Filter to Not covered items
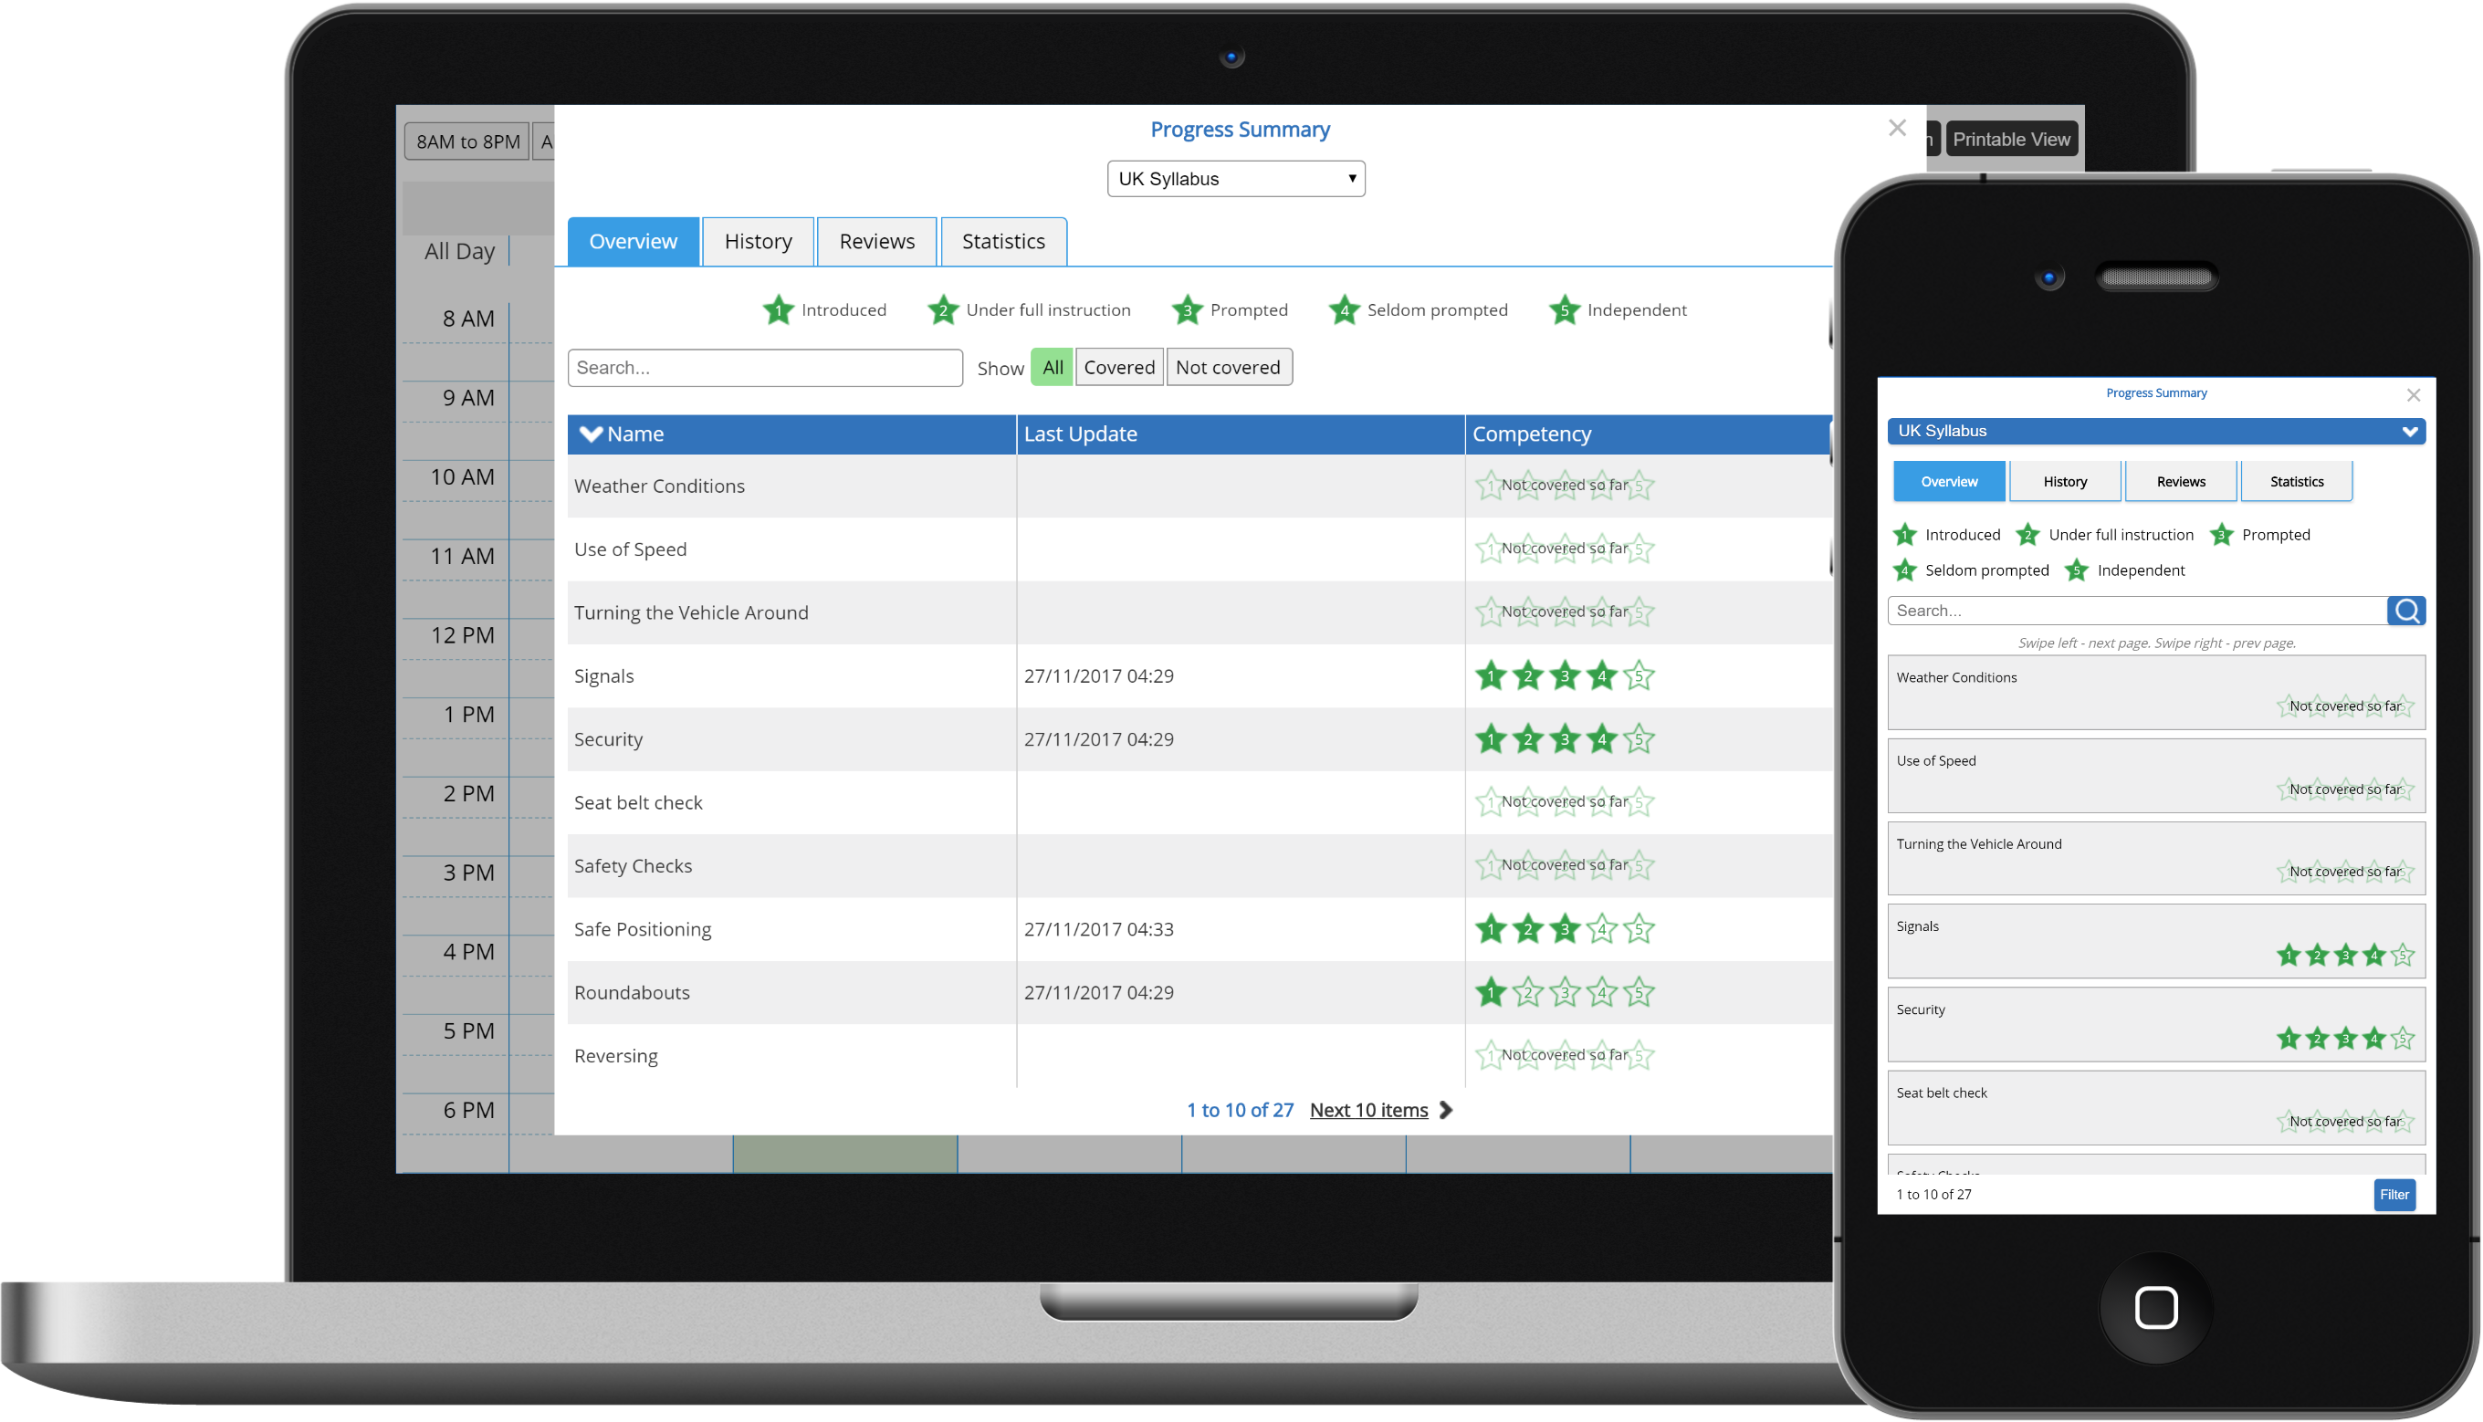The image size is (2483, 1422). point(1228,367)
